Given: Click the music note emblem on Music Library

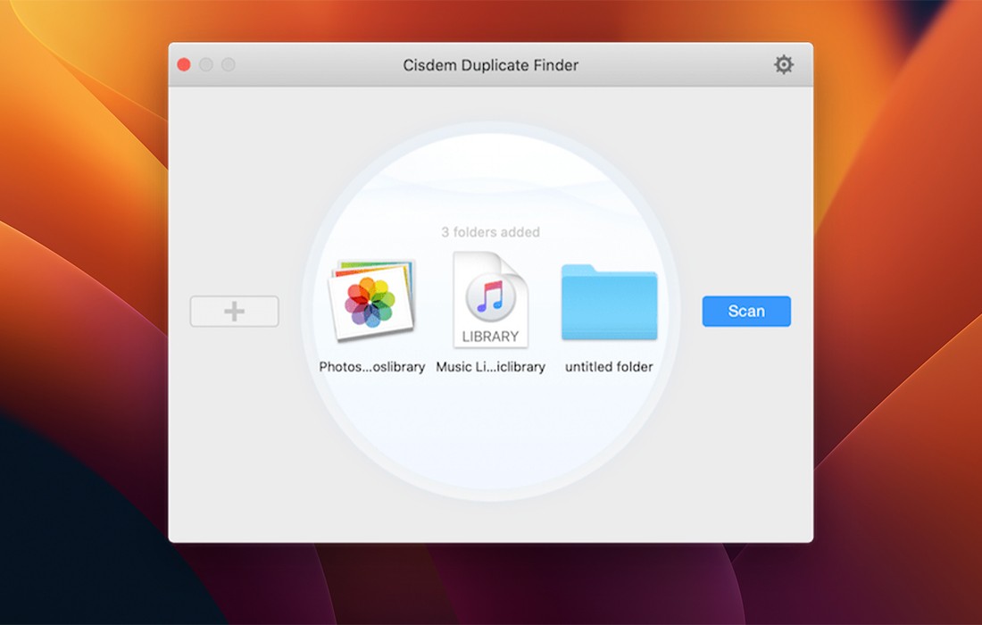Looking at the screenshot, I should 490,296.
